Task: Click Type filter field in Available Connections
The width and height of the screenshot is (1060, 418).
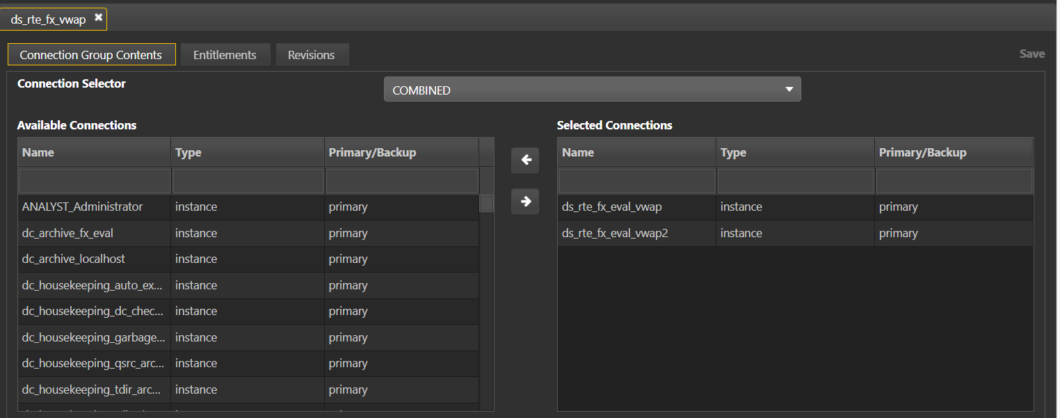Action: tap(248, 181)
